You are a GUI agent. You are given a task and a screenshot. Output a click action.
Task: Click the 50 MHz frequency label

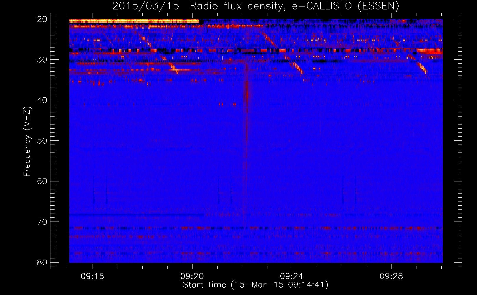pos(42,141)
